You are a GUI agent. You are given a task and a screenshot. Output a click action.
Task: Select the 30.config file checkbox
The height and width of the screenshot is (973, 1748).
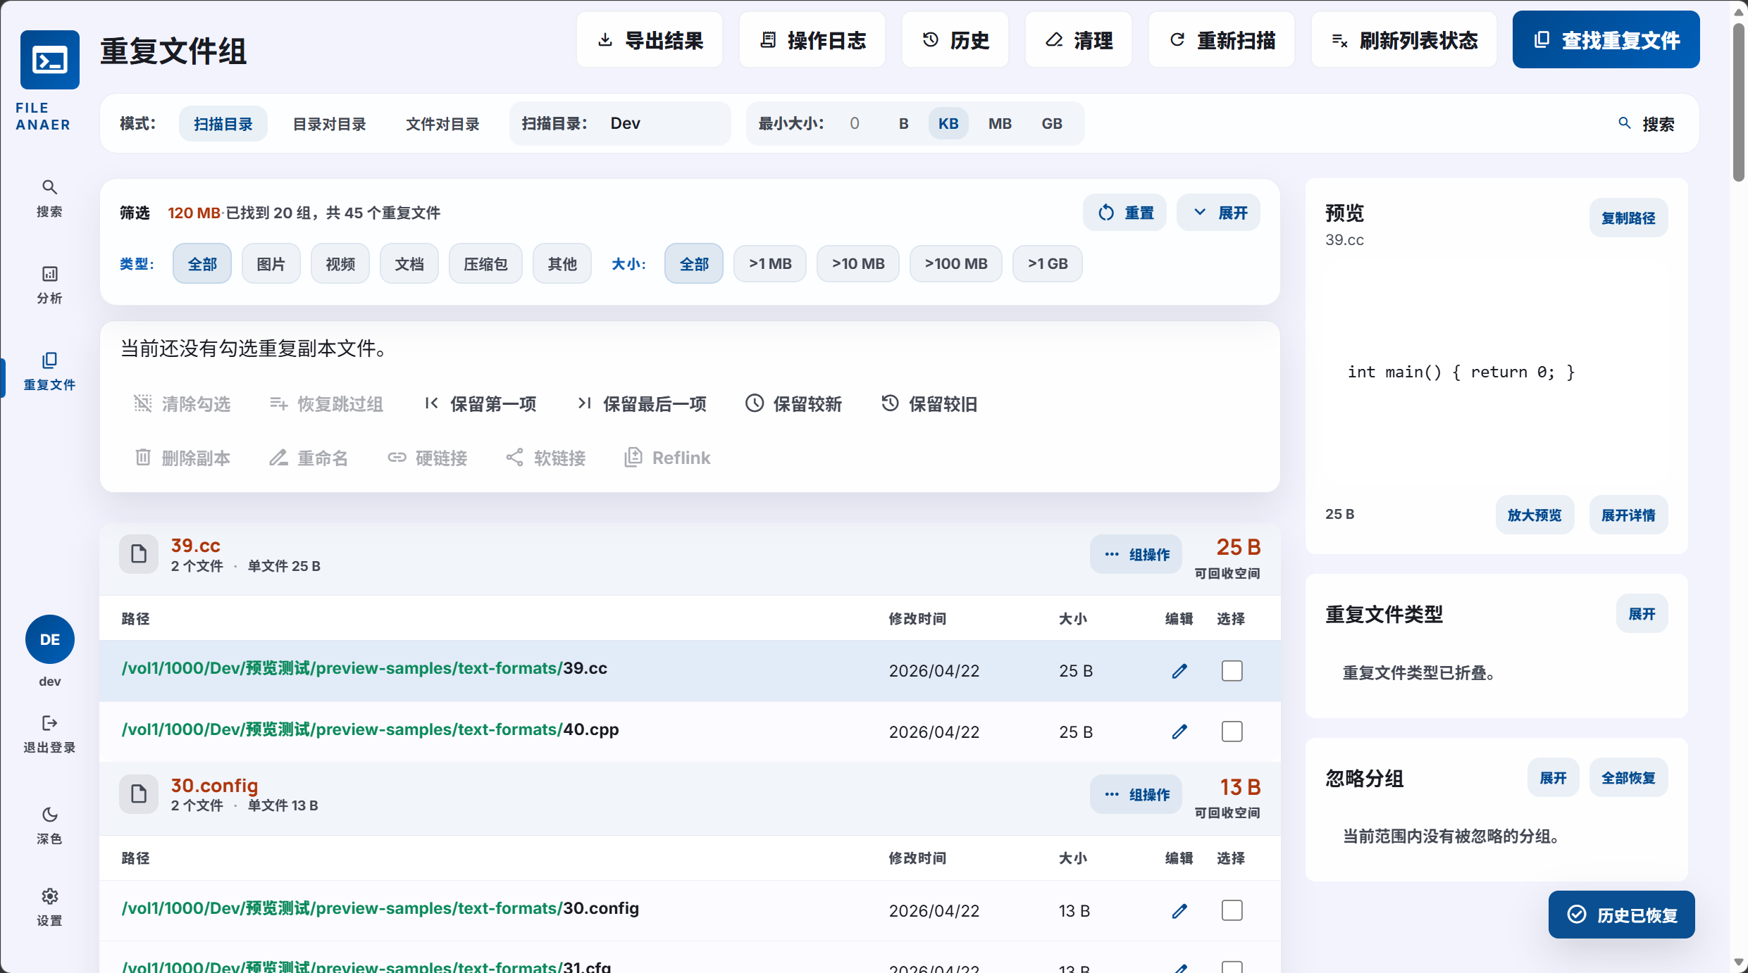(x=1232, y=911)
